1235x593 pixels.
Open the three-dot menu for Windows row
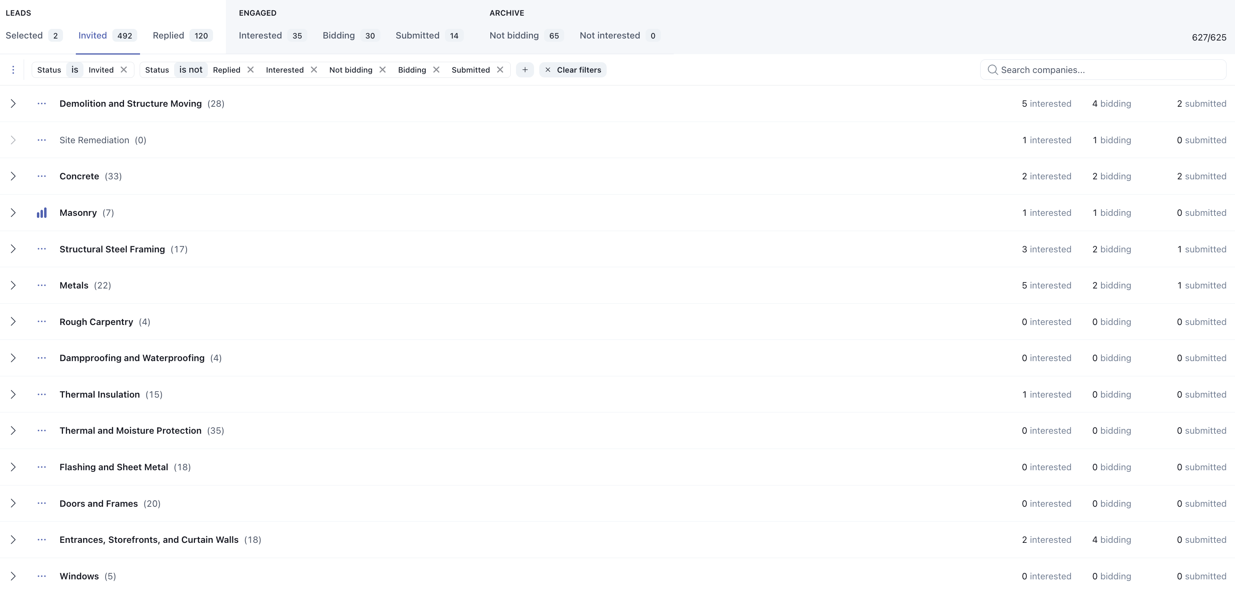[42, 576]
